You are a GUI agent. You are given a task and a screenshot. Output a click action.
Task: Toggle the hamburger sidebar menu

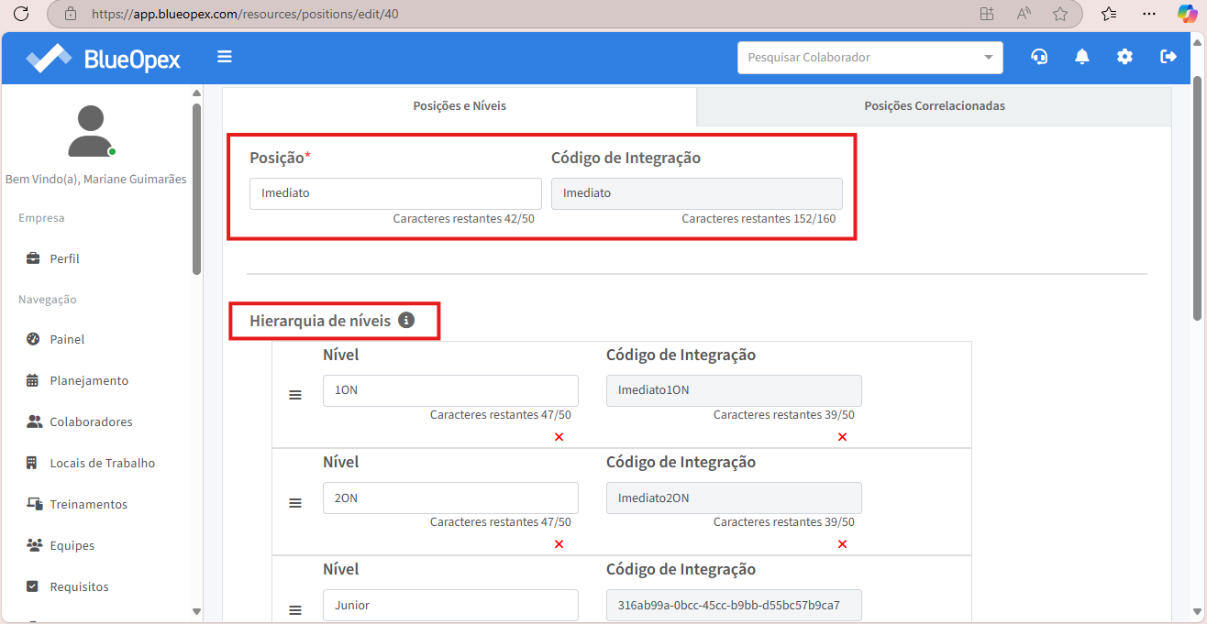pos(225,57)
